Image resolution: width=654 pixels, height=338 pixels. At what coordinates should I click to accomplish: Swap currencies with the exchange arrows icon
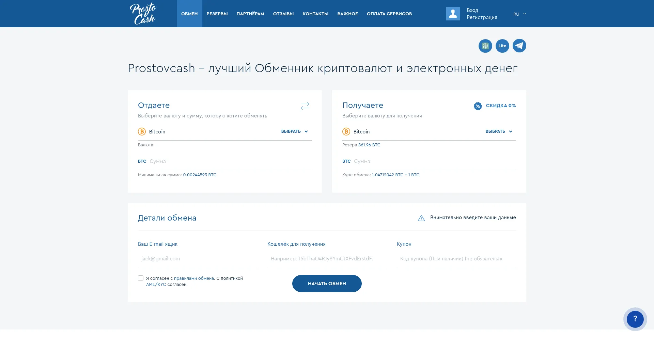pyautogui.click(x=305, y=106)
